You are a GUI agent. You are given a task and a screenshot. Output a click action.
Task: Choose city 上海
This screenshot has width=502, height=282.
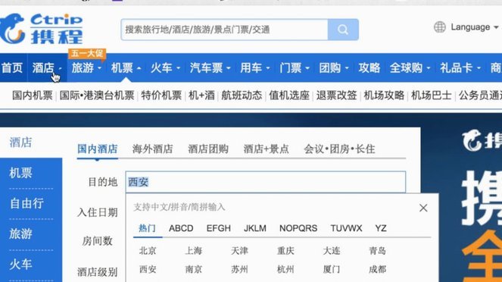pos(194,251)
